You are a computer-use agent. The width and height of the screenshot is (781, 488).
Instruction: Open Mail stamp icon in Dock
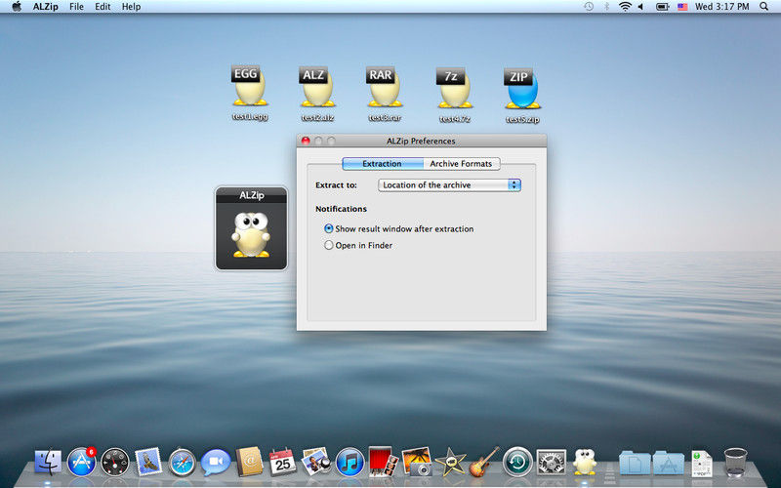coord(148,461)
